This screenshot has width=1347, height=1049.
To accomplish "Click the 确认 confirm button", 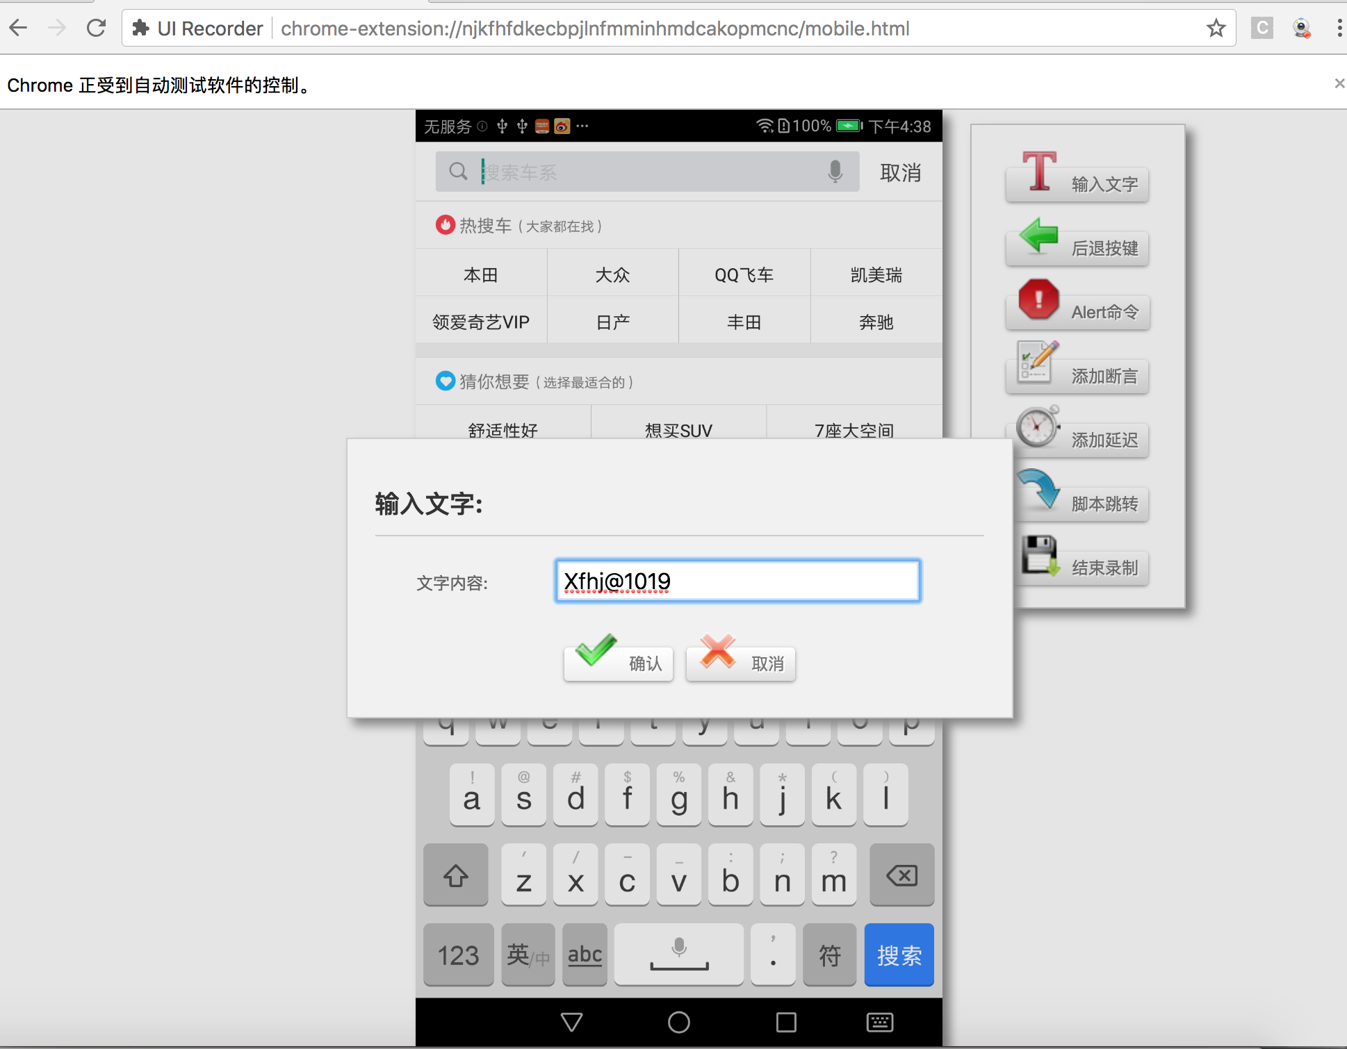I will [619, 663].
